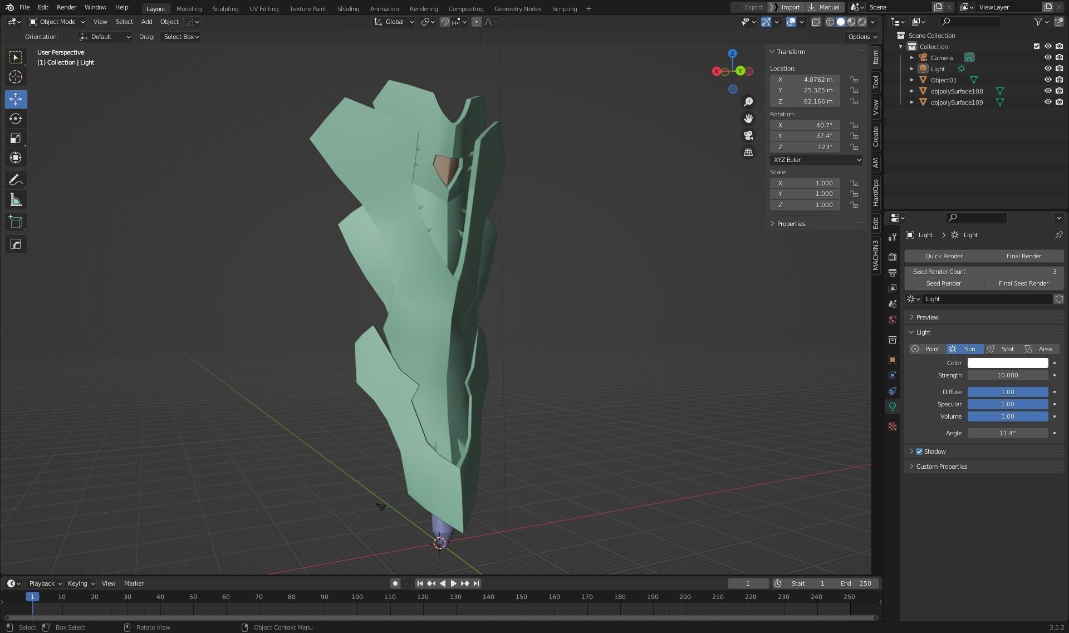Click the Quick Render button

[944, 256]
